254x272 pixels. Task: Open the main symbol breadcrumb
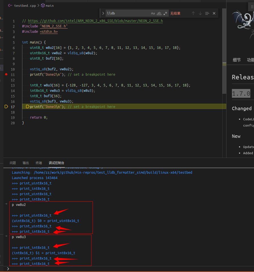(48, 6)
